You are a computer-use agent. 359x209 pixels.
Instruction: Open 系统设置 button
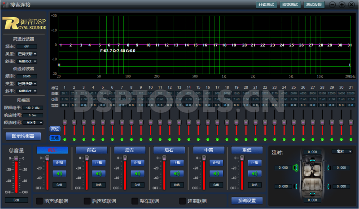click(247, 200)
